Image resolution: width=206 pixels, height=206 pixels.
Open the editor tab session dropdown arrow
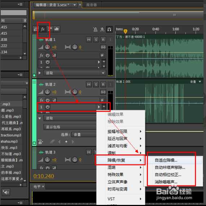[x=74, y=5]
